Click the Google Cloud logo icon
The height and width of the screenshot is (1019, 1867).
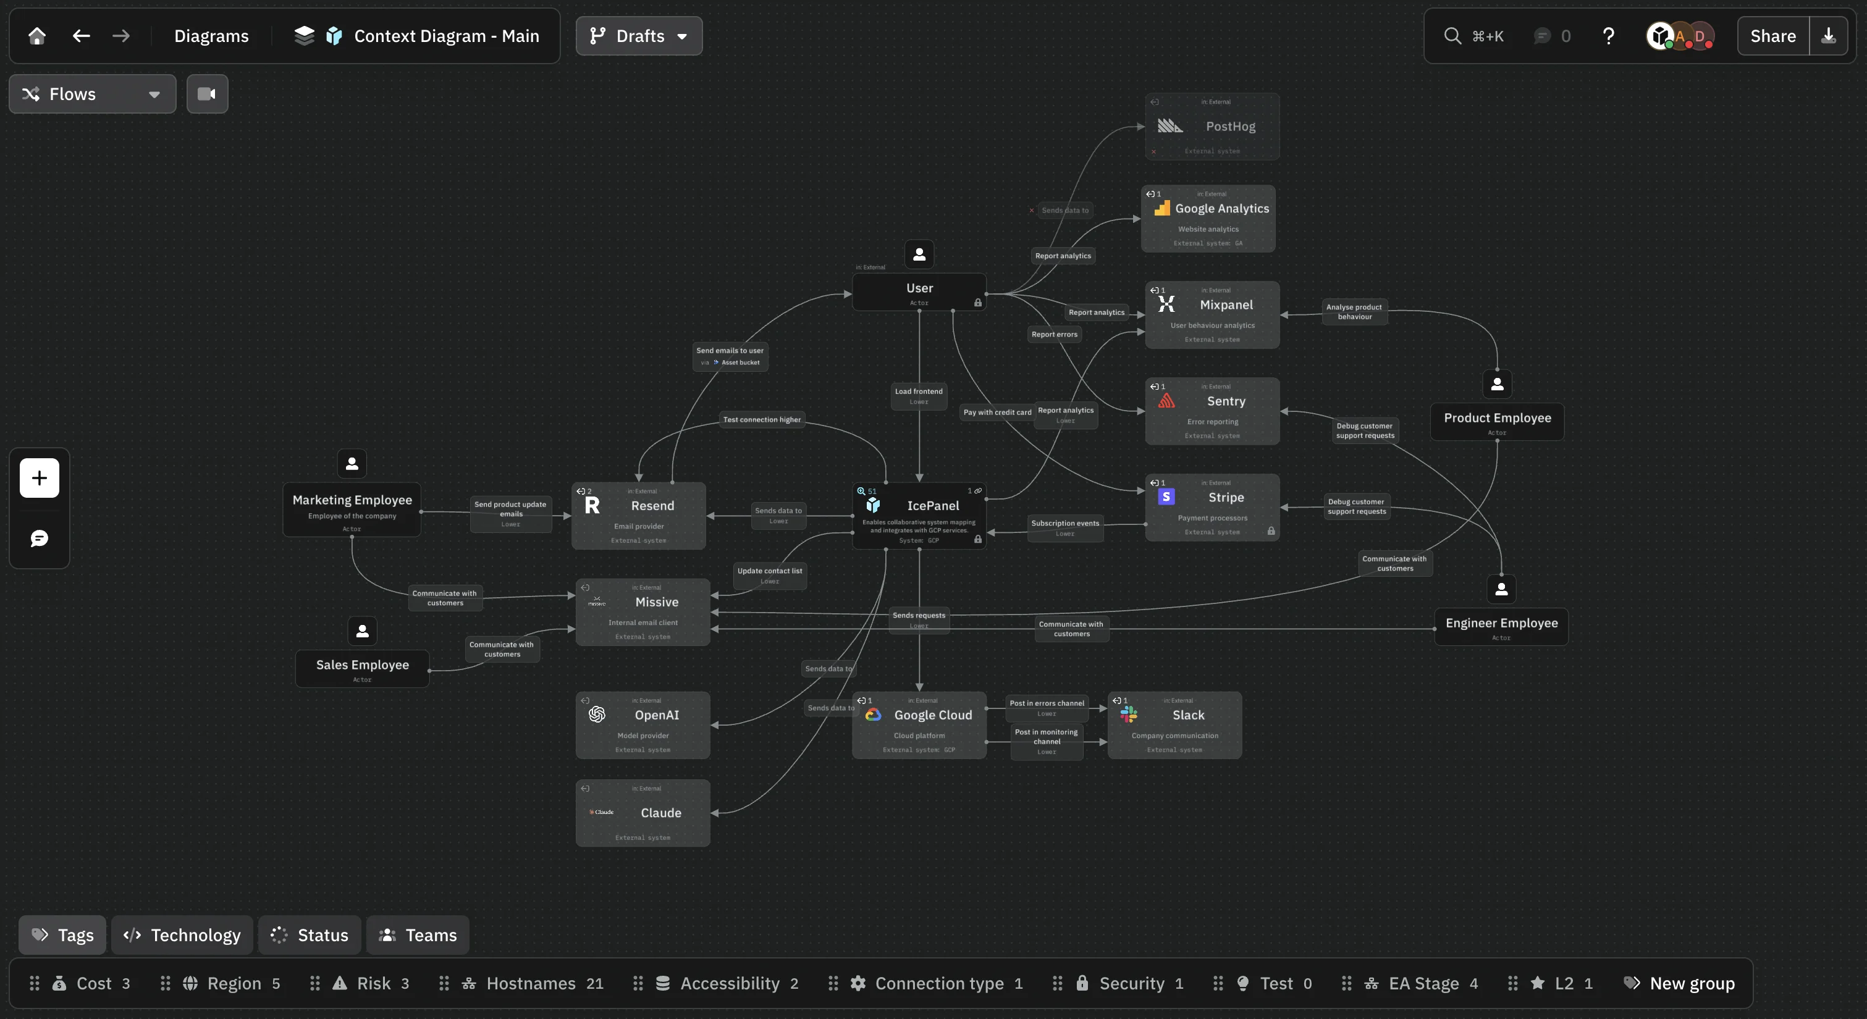pyautogui.click(x=874, y=715)
